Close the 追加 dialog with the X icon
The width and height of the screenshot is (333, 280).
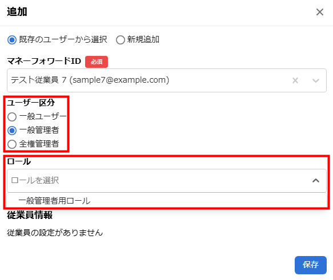(320, 12)
